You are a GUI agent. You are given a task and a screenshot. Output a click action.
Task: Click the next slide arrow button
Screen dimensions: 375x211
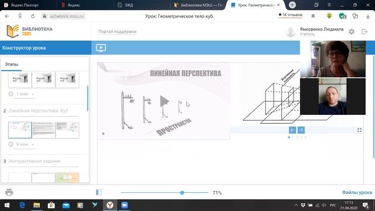point(301,130)
